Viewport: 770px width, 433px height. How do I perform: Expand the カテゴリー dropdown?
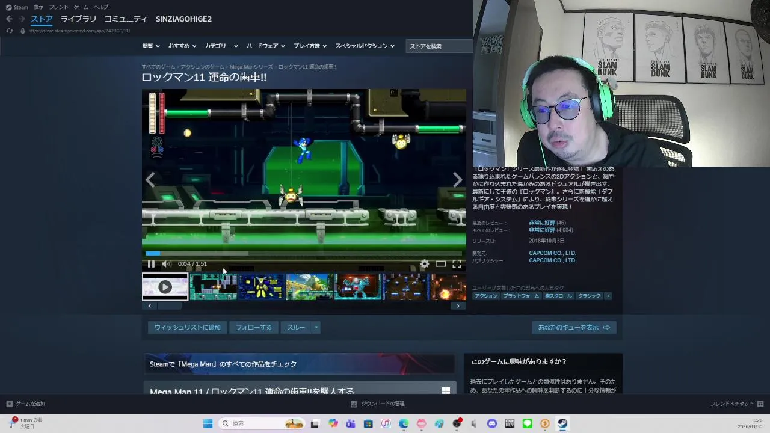(x=221, y=46)
